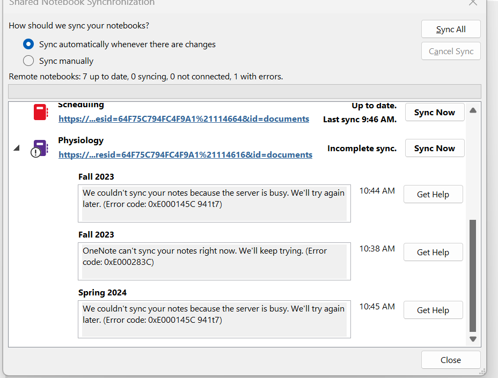Viewport: 498px width, 378px height.
Task: Sync Now the Scheduling notebook
Action: pos(434,113)
